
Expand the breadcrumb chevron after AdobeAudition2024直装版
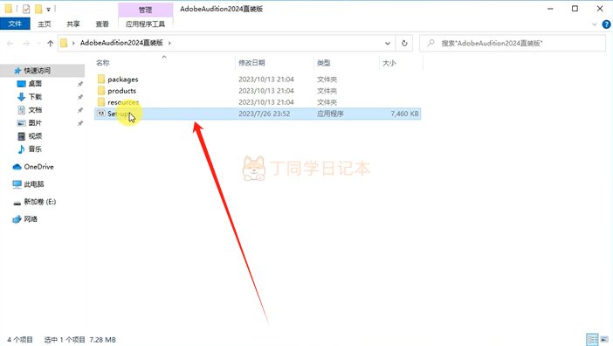169,43
